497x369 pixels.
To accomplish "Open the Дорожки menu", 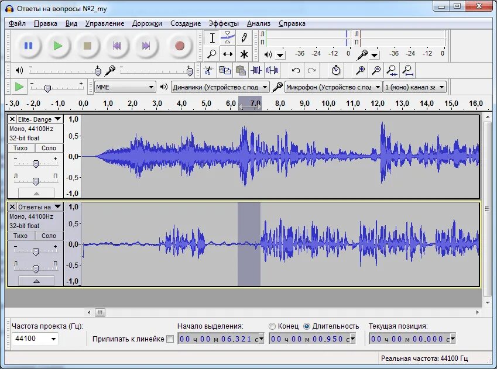I will [x=147, y=23].
